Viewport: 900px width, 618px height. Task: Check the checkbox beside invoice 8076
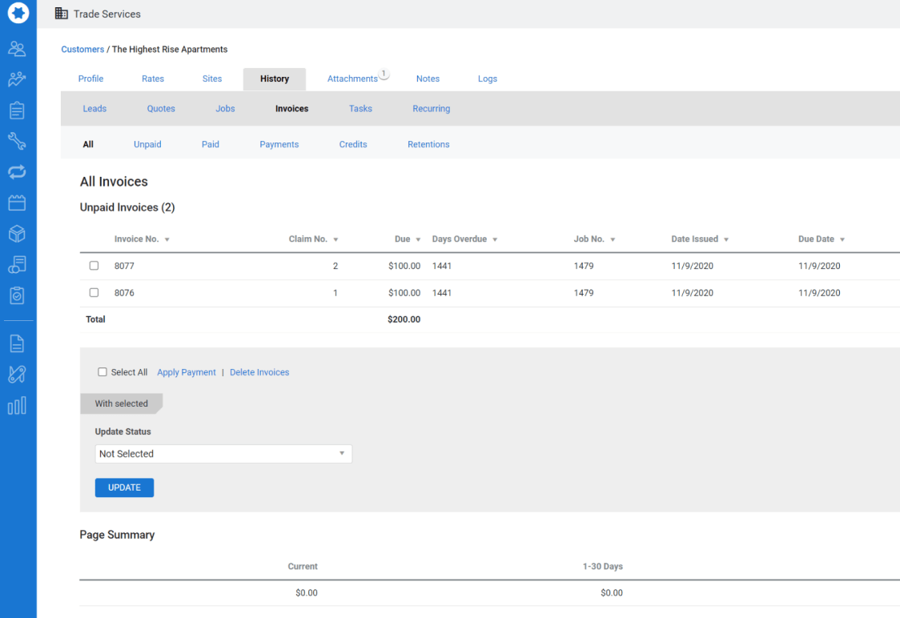[x=94, y=292]
